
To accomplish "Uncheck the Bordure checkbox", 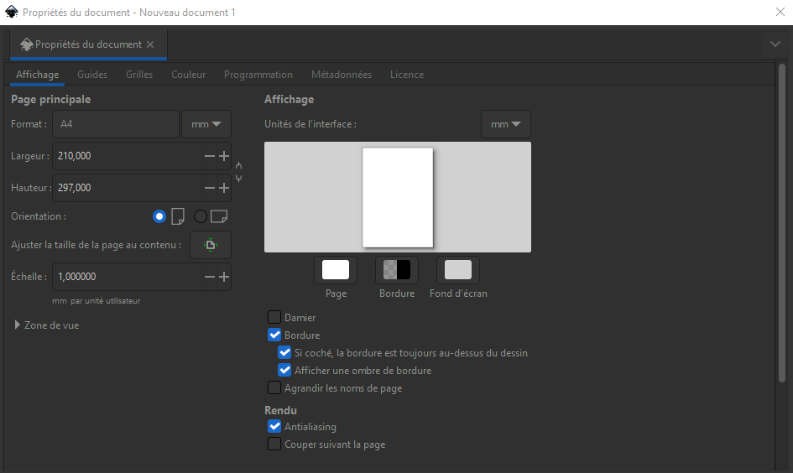I will [274, 335].
